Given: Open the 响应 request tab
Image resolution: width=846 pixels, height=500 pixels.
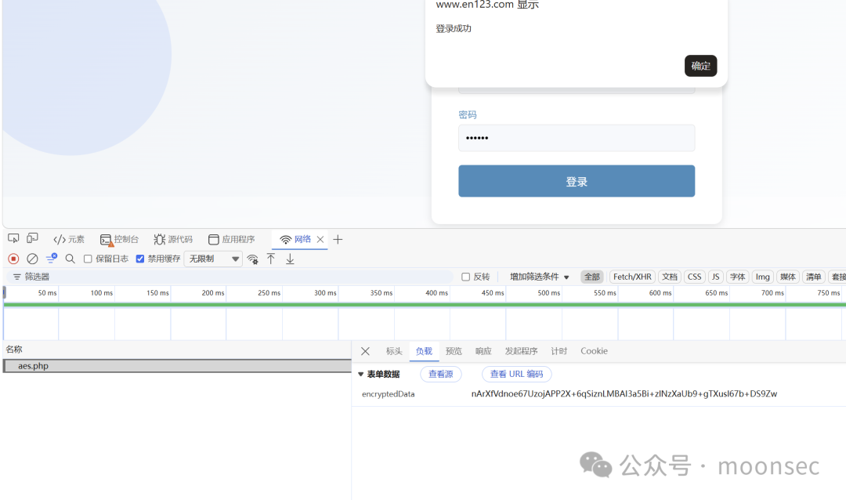Looking at the screenshot, I should pyautogui.click(x=483, y=351).
